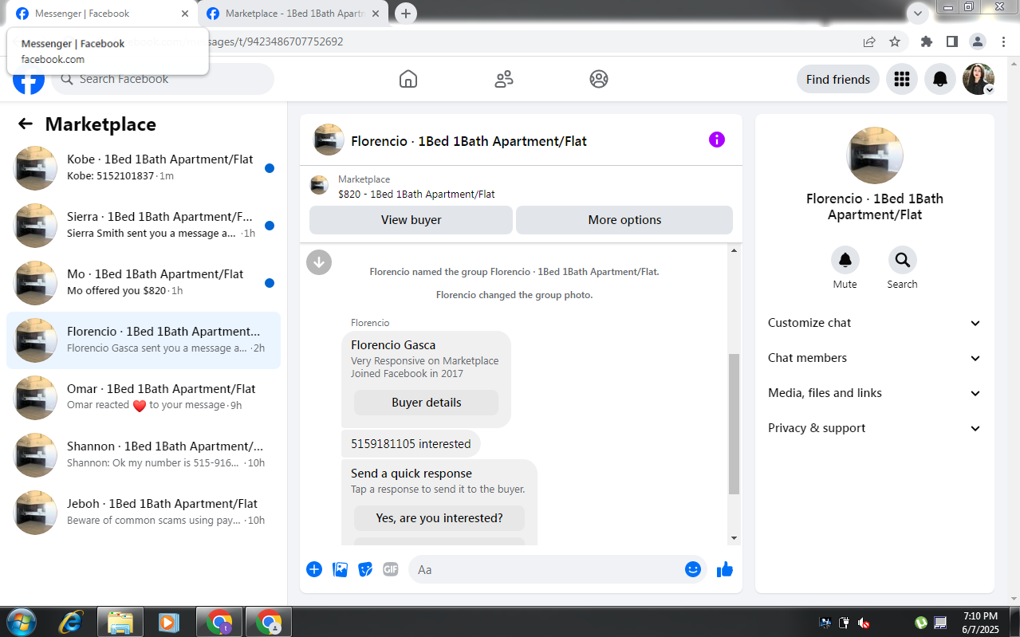Expand Media, files and links section
Screen dimensions: 1020x637
point(875,393)
